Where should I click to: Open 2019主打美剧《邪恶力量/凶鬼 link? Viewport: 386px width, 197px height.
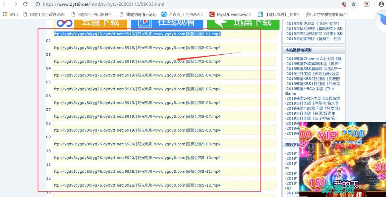313,74
